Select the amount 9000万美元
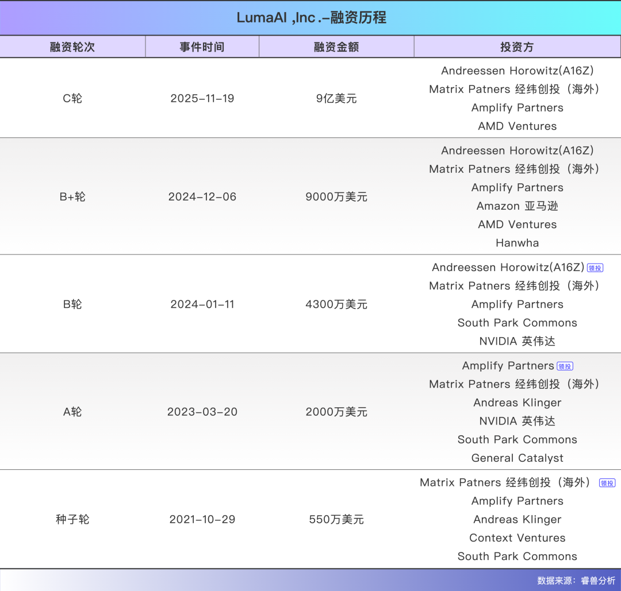 336,196
